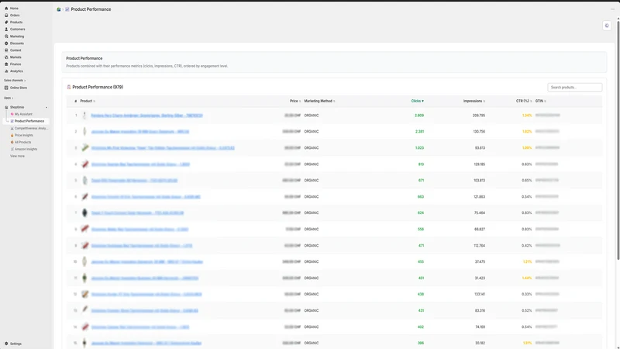Sort table by Clicks column
This screenshot has width=620, height=349.
point(417,101)
